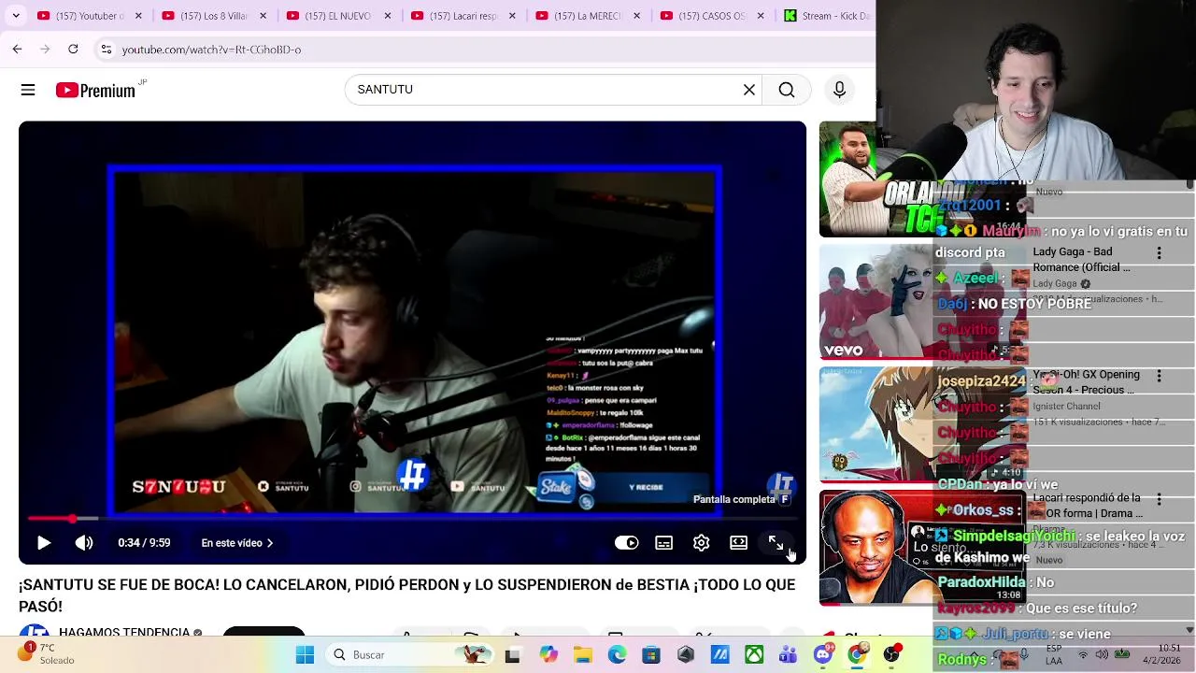Open Windows Start menu
This screenshot has height=673, width=1196.
(305, 655)
